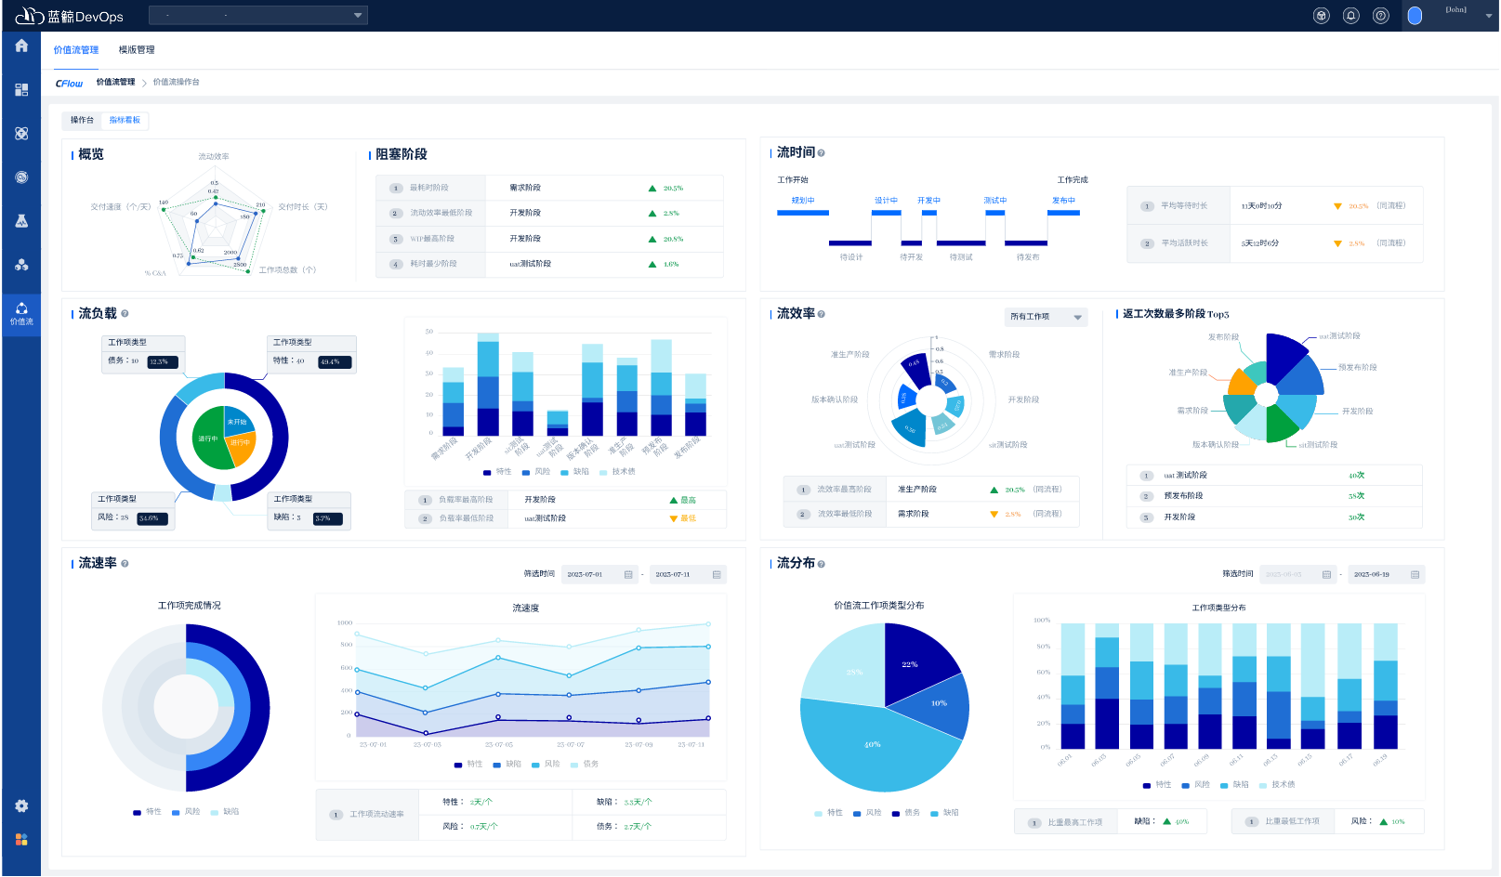Click the 价值流管理 breadcrumb link

tap(115, 83)
